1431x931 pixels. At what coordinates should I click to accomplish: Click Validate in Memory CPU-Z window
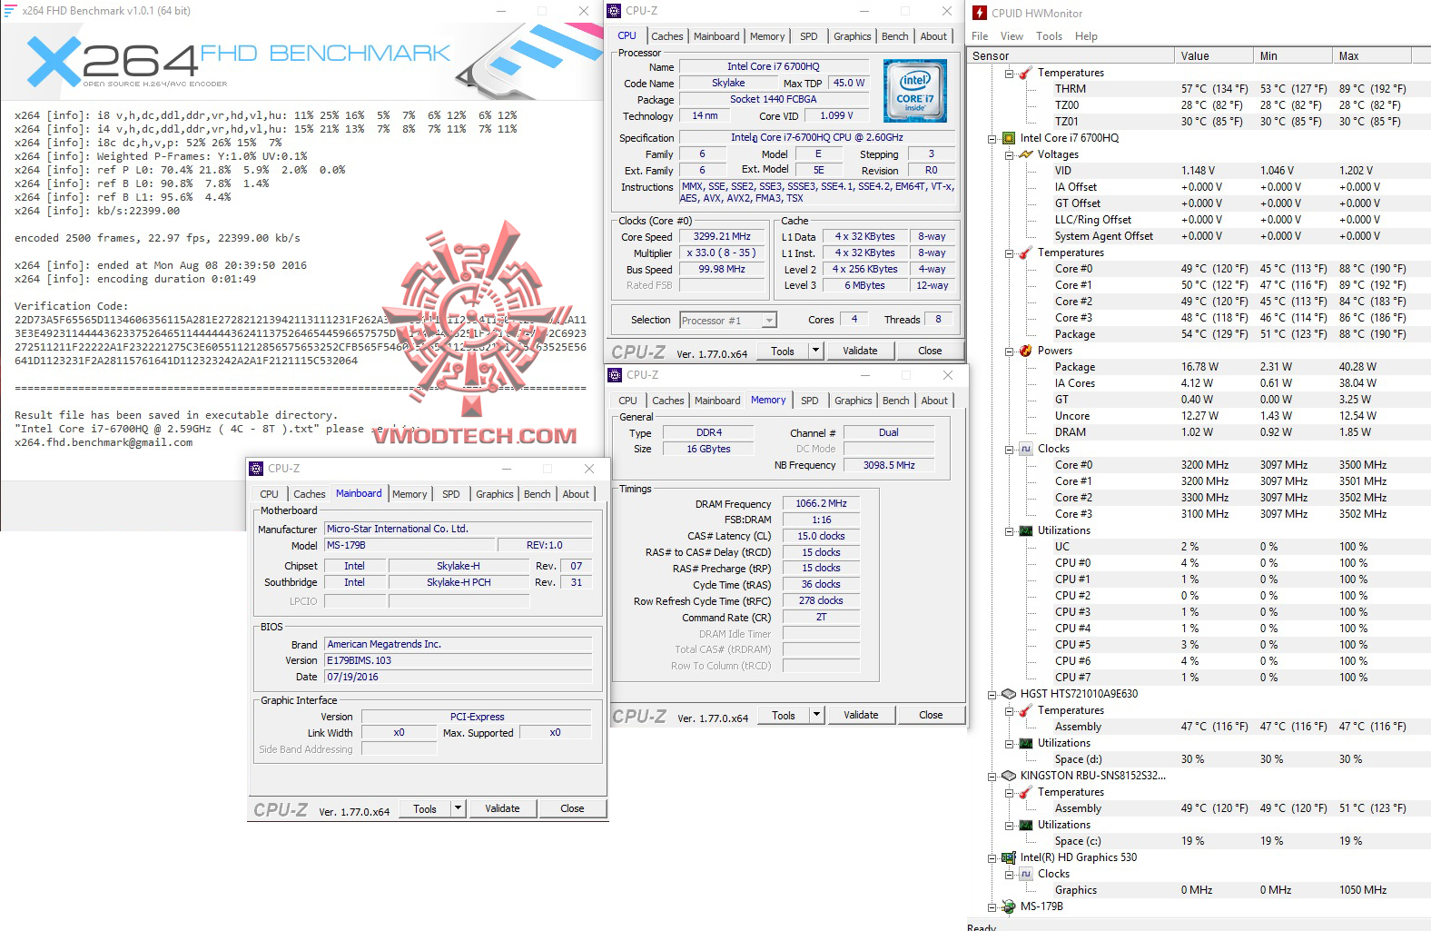861,715
